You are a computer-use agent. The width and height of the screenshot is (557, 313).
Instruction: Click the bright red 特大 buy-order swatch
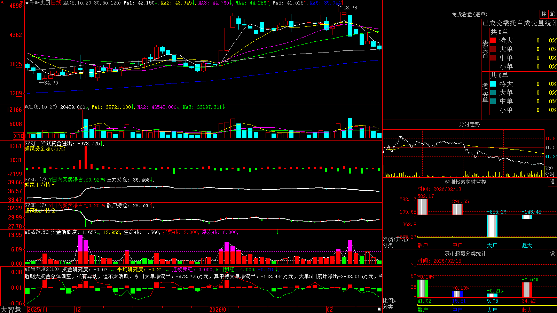coord(493,40)
